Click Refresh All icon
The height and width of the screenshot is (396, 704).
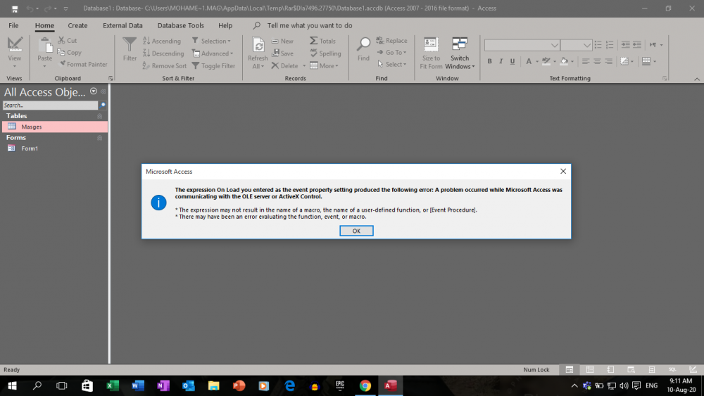[258, 45]
